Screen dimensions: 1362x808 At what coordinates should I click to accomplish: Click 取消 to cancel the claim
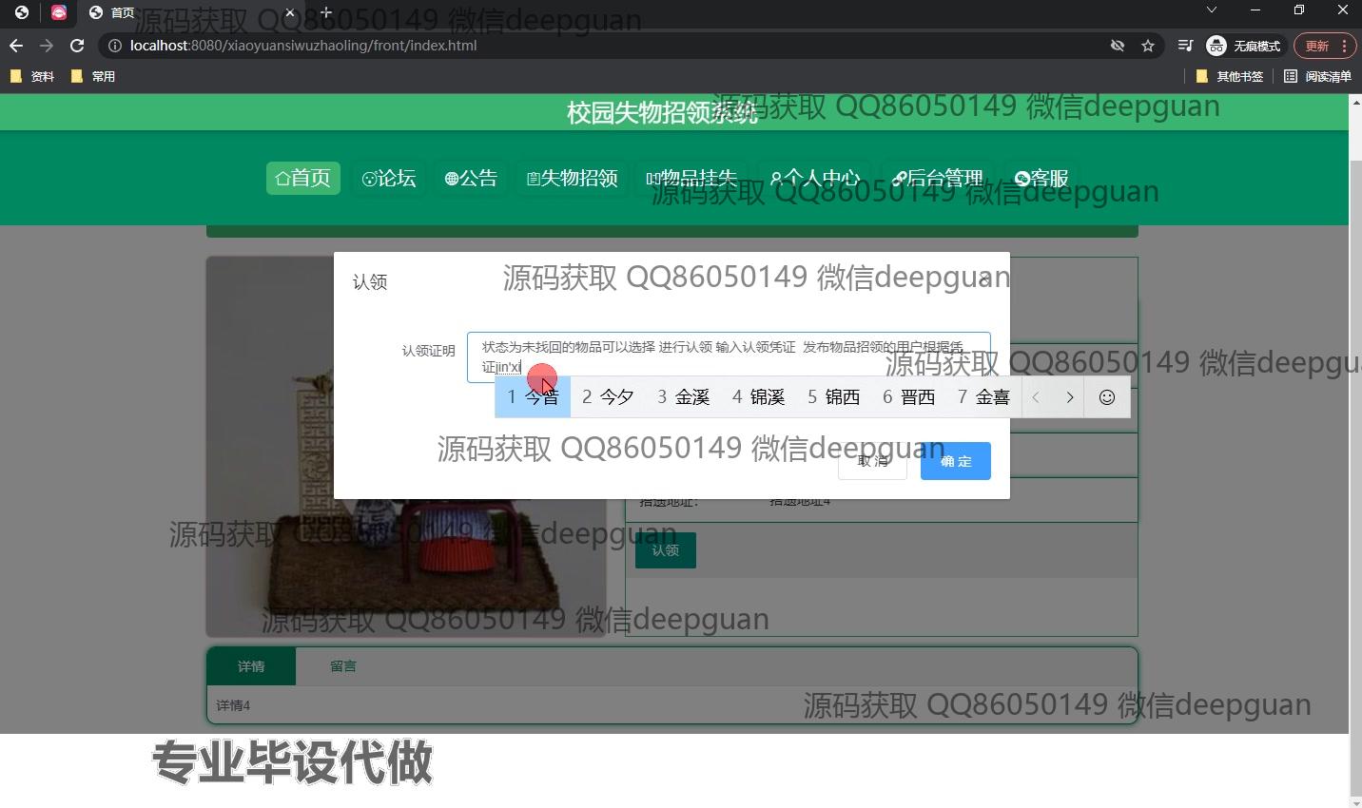(x=872, y=461)
